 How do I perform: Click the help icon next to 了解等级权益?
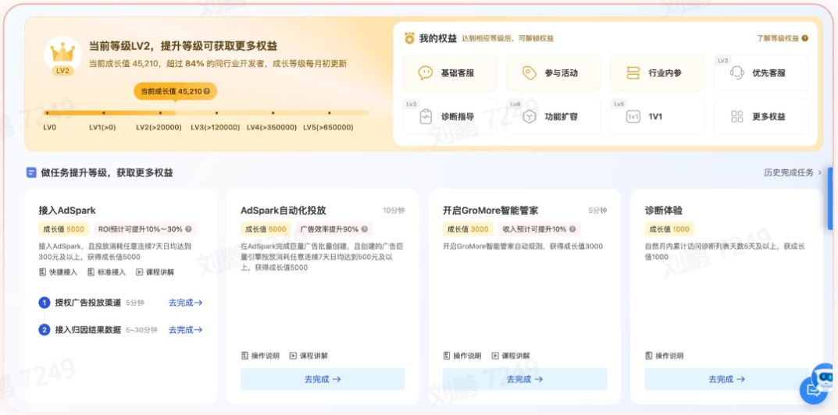click(x=805, y=38)
